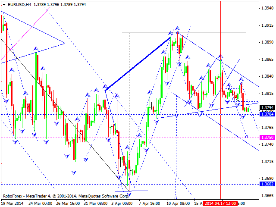Click the red 2014.04.17 12:00 date marker
Image resolution: width=276 pixels, height=207 pixels.
(220, 203)
